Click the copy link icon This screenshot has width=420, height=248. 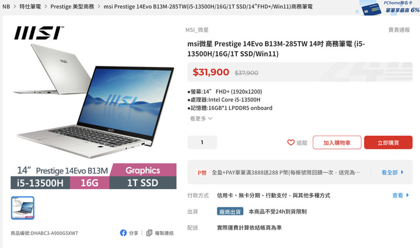click(149, 233)
